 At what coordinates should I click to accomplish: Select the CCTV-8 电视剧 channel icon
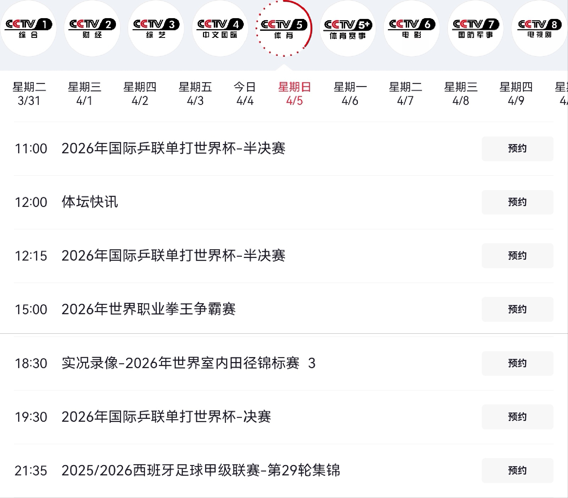tap(539, 28)
